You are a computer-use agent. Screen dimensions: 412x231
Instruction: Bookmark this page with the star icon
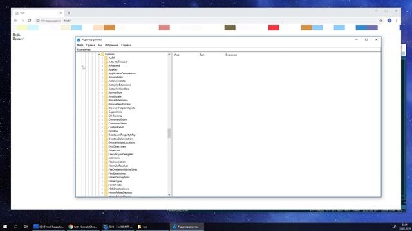pos(380,21)
